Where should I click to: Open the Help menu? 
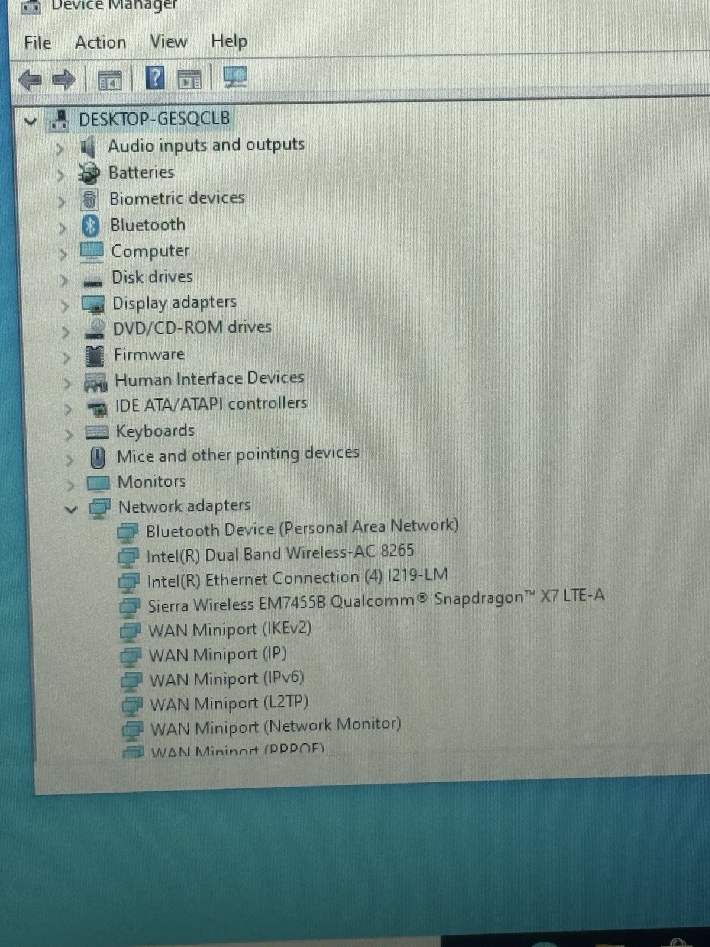[229, 41]
